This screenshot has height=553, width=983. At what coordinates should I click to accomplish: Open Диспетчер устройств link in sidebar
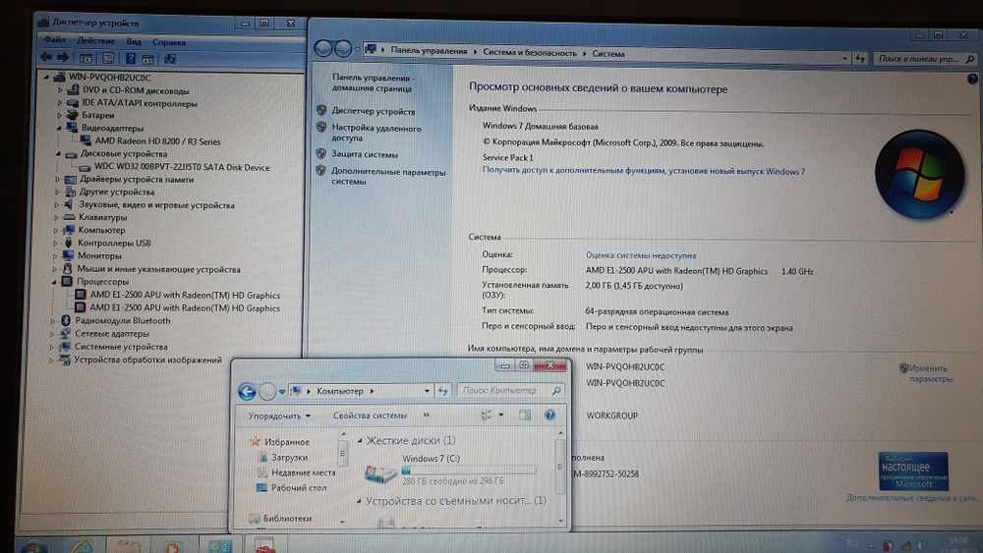pos(373,111)
